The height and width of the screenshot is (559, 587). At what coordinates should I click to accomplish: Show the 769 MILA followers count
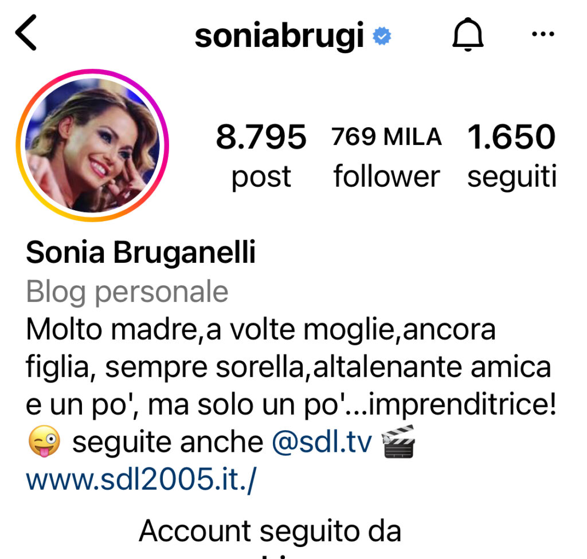click(x=386, y=136)
